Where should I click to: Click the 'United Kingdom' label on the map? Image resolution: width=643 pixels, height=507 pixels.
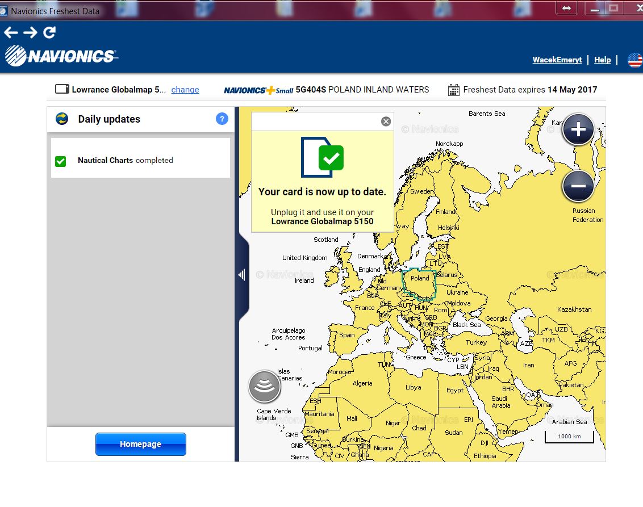[304, 258]
